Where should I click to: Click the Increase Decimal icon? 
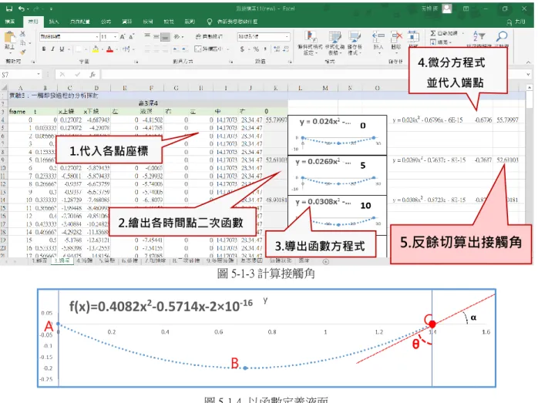(277, 49)
